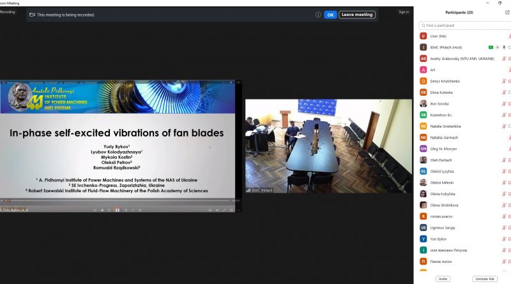This screenshot has width=511, height=284.
Task: Pop out the Participants panel
Action: (x=507, y=12)
